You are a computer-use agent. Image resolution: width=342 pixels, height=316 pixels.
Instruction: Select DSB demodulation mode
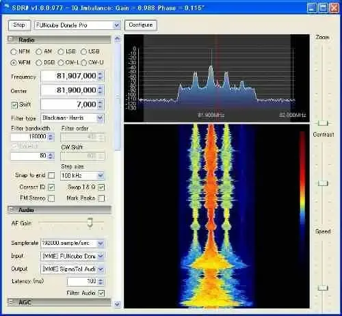coord(39,62)
